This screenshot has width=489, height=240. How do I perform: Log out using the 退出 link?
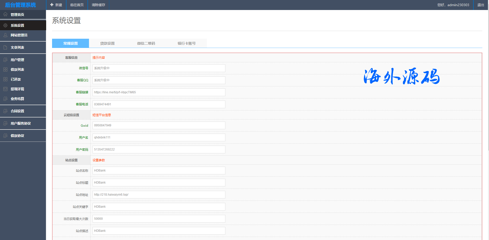(x=481, y=5)
